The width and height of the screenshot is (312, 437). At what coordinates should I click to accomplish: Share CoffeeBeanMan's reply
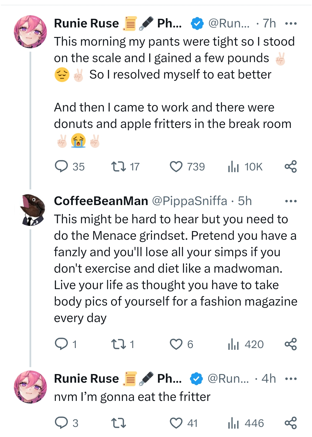tap(291, 344)
